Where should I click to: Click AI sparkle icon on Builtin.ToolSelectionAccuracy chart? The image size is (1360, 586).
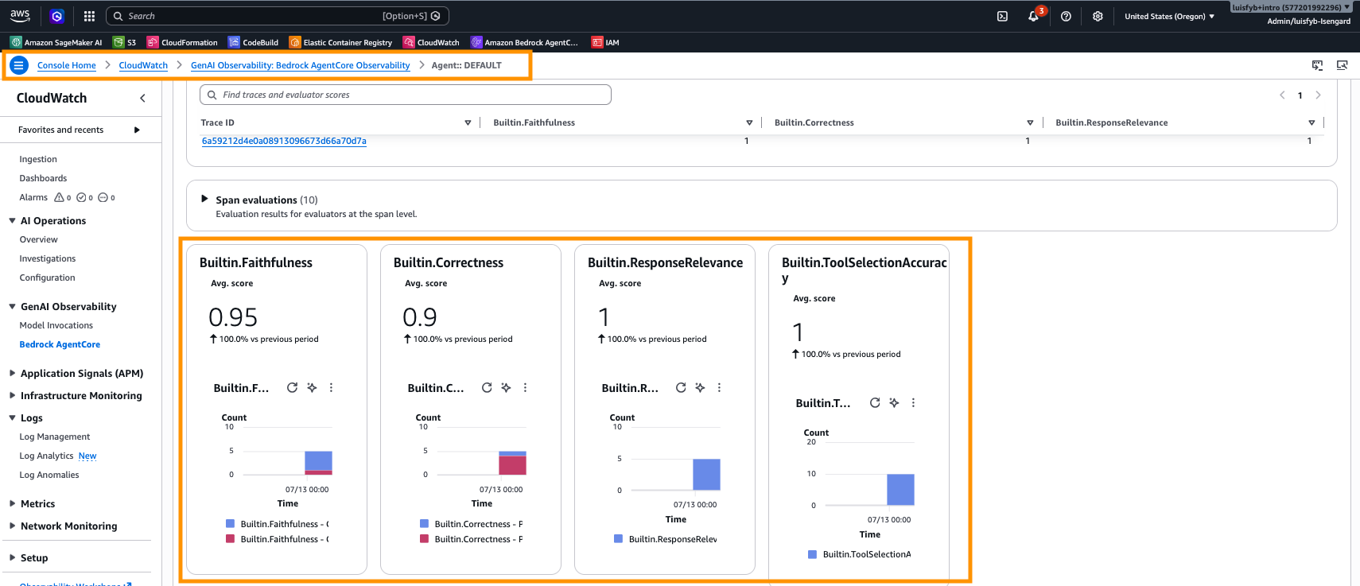coord(894,402)
